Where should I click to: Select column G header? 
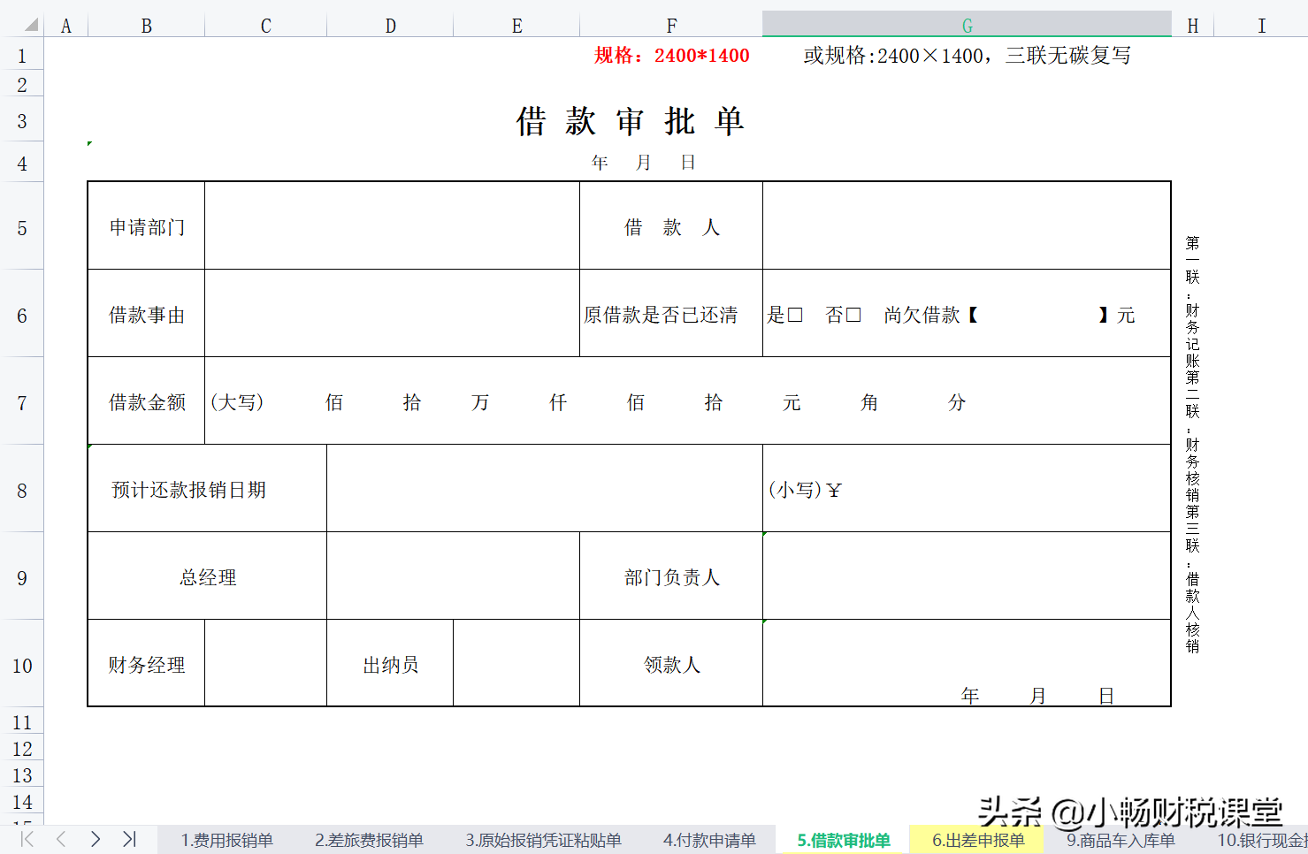click(967, 25)
